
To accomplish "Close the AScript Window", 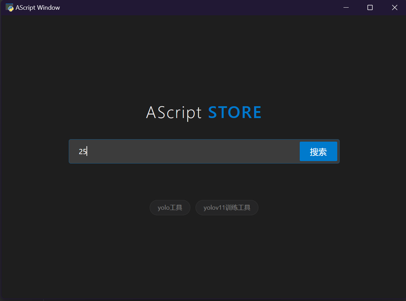I will coord(395,7).
